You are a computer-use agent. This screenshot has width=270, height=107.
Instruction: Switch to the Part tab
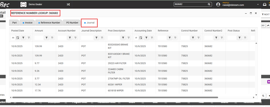[14, 22]
